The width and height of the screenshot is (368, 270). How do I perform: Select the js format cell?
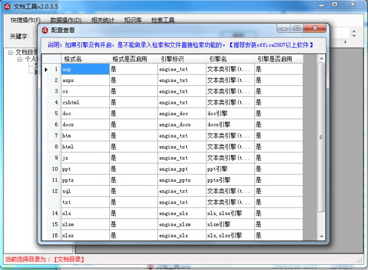[x=85, y=158]
